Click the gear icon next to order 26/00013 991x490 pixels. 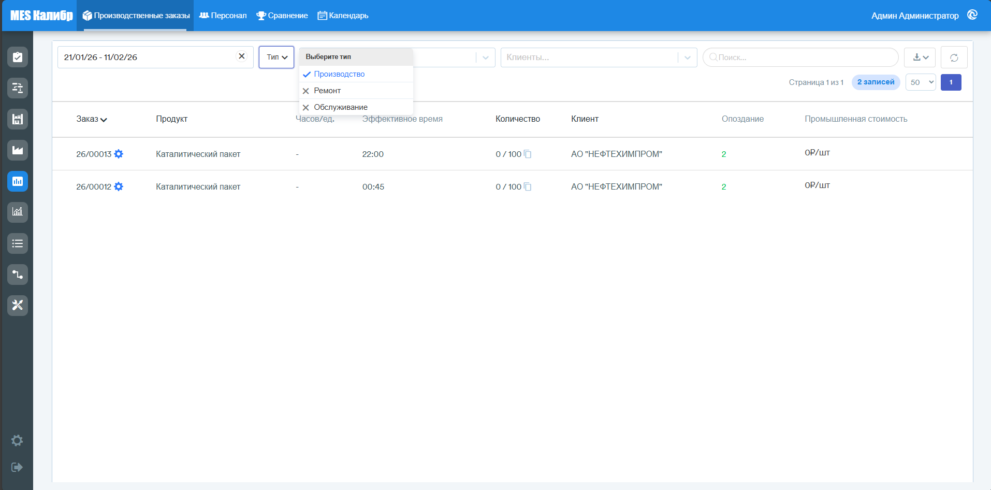tap(119, 154)
